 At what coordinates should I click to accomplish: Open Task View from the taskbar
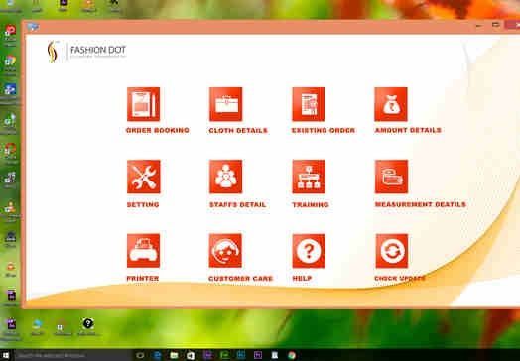coord(140,356)
